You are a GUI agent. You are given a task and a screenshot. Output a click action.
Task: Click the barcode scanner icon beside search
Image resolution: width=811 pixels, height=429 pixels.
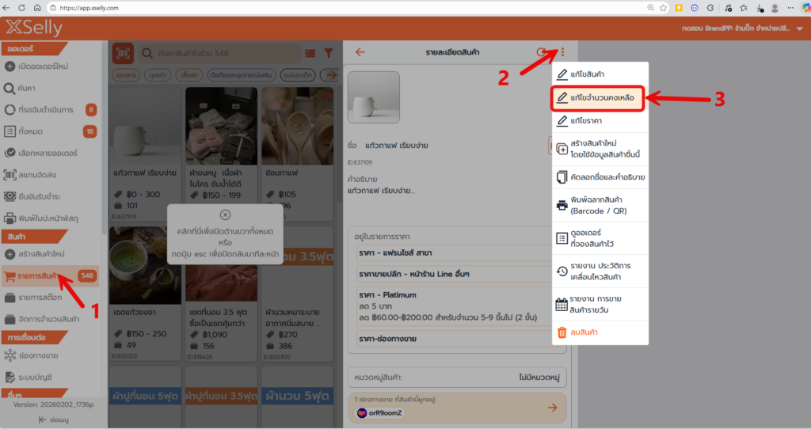pyautogui.click(x=122, y=53)
